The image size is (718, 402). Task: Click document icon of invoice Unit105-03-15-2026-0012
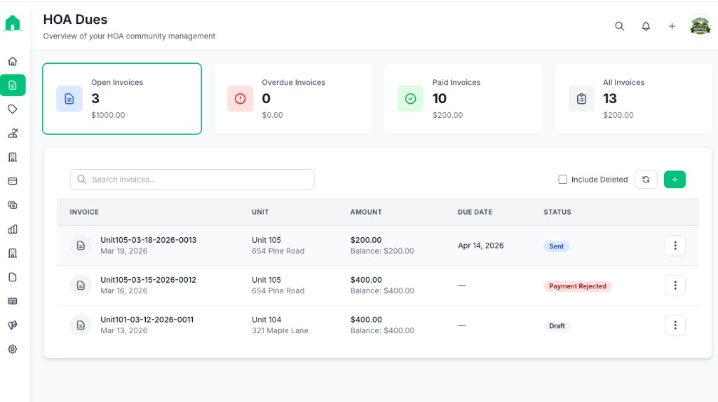tap(81, 286)
